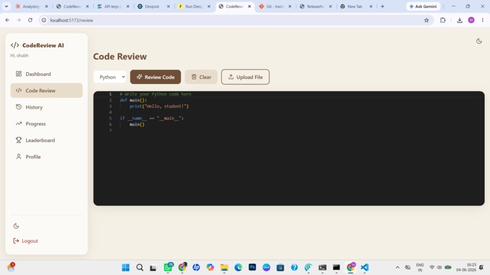Screen dimensions: 490x275
Task: Click the Leaderboard trophy icon
Action: (x=19, y=140)
